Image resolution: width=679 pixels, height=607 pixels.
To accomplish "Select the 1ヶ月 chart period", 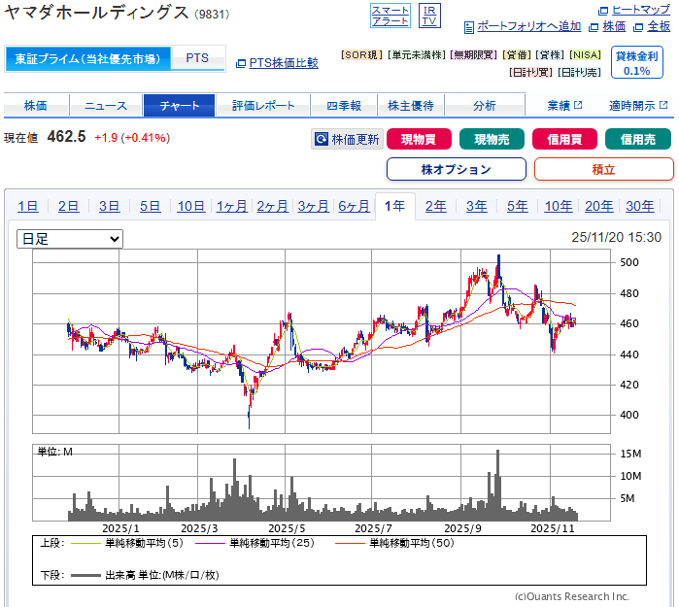I will pyautogui.click(x=231, y=206).
